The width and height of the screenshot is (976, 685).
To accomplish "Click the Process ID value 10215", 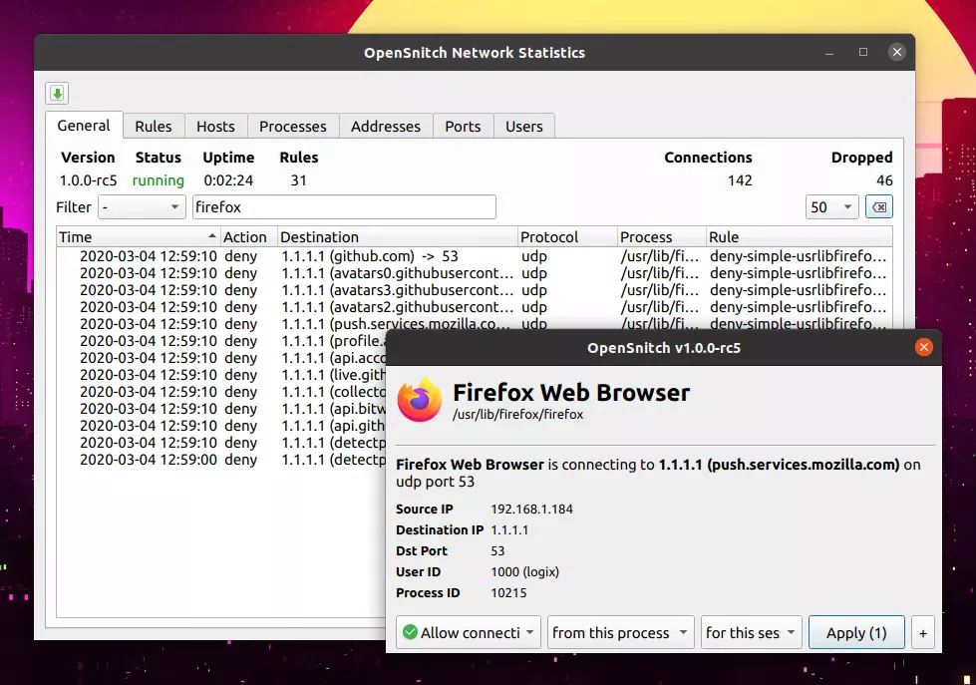I will click(508, 593).
